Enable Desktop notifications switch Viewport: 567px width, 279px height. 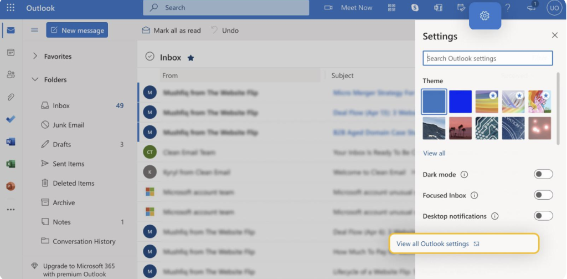544,216
